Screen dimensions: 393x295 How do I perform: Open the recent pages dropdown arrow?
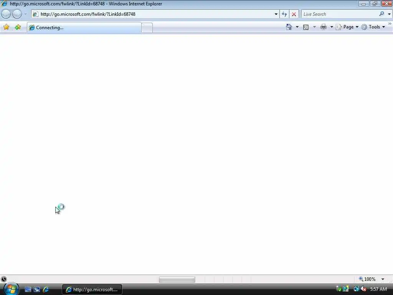tap(25, 14)
